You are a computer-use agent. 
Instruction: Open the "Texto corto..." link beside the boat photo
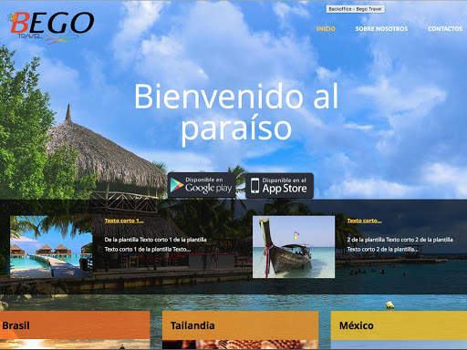coord(364,221)
